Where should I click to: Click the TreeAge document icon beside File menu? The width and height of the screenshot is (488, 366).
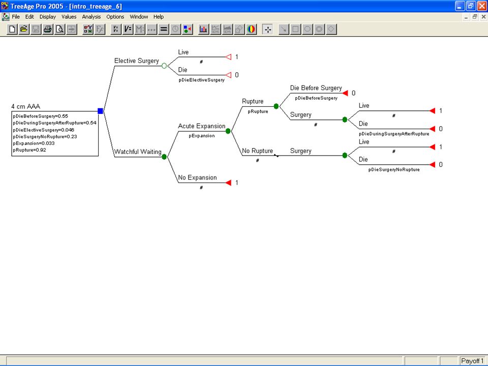(5, 17)
